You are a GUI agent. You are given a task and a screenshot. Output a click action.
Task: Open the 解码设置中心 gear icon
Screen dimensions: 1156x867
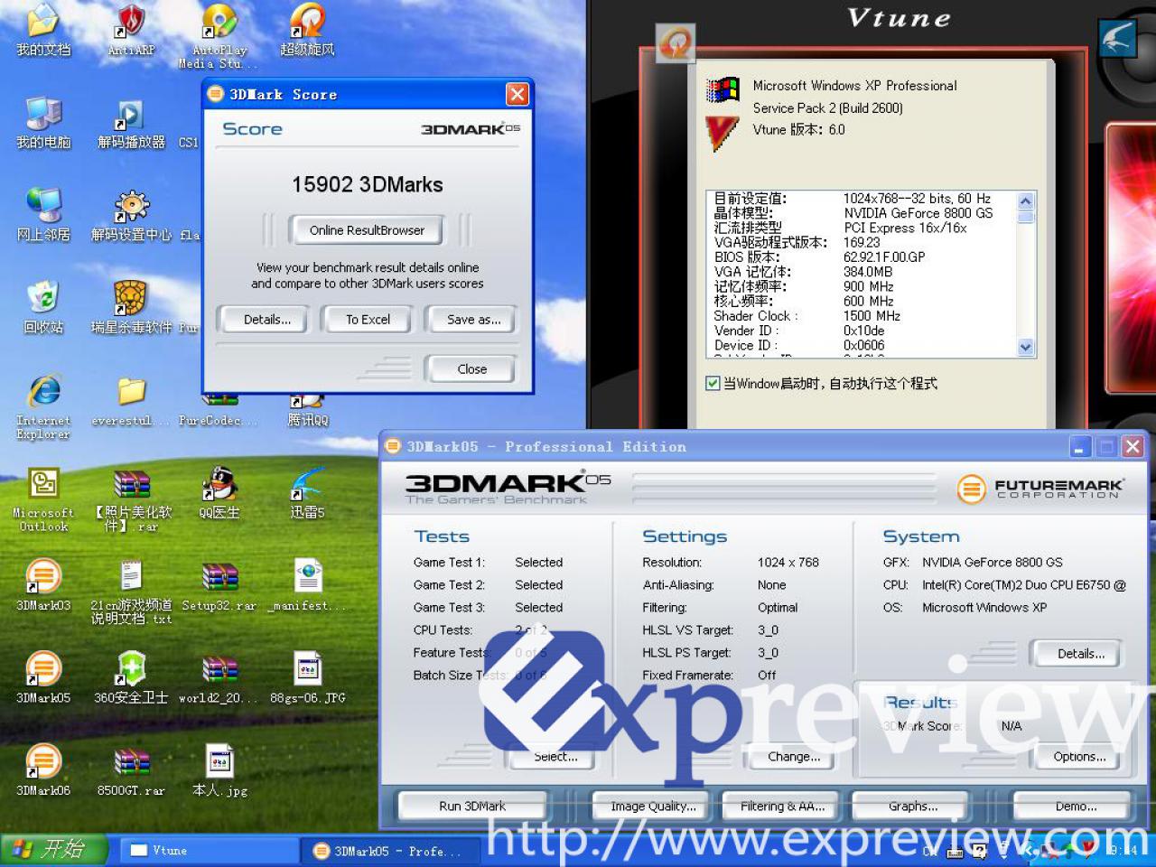point(131,216)
